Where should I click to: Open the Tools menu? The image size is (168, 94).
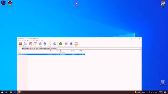point(28,41)
